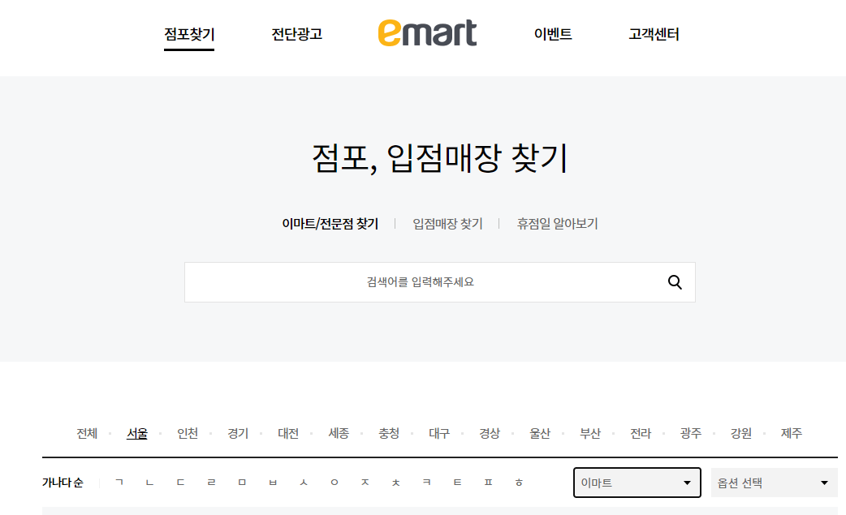Select the 제주 region filter
846x515 pixels.
point(791,433)
